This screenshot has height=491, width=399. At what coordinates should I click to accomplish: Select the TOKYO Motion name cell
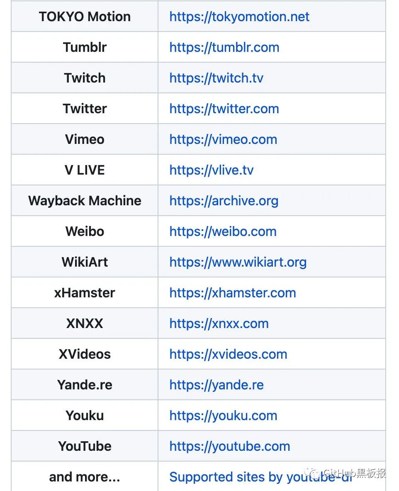tap(85, 16)
